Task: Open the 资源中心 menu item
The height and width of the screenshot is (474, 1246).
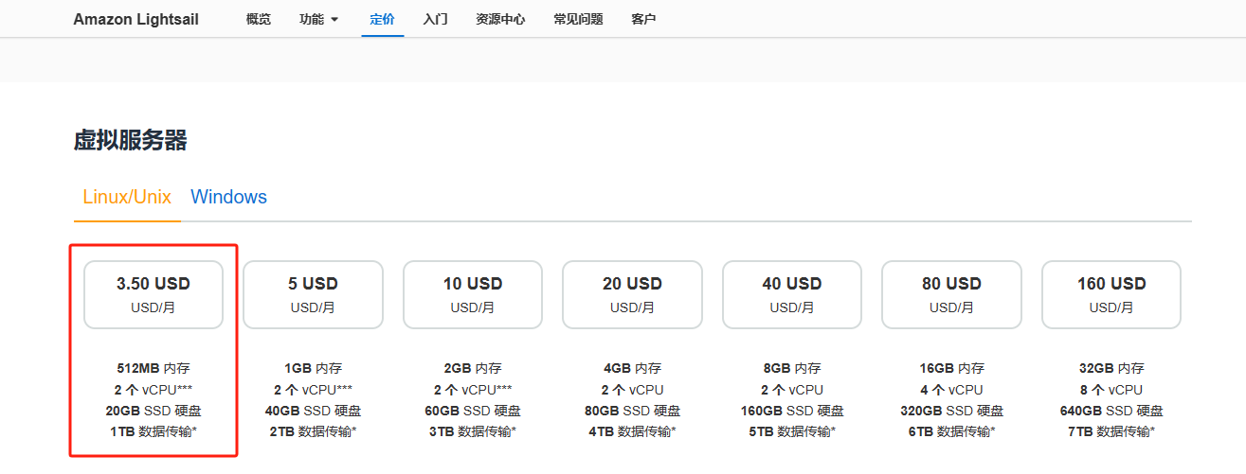Action: click(500, 19)
